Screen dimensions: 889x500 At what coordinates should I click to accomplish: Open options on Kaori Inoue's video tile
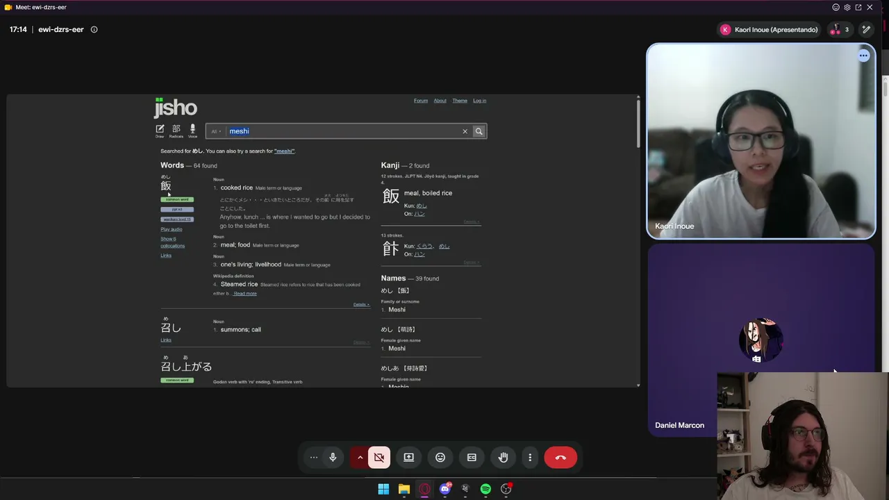863,56
